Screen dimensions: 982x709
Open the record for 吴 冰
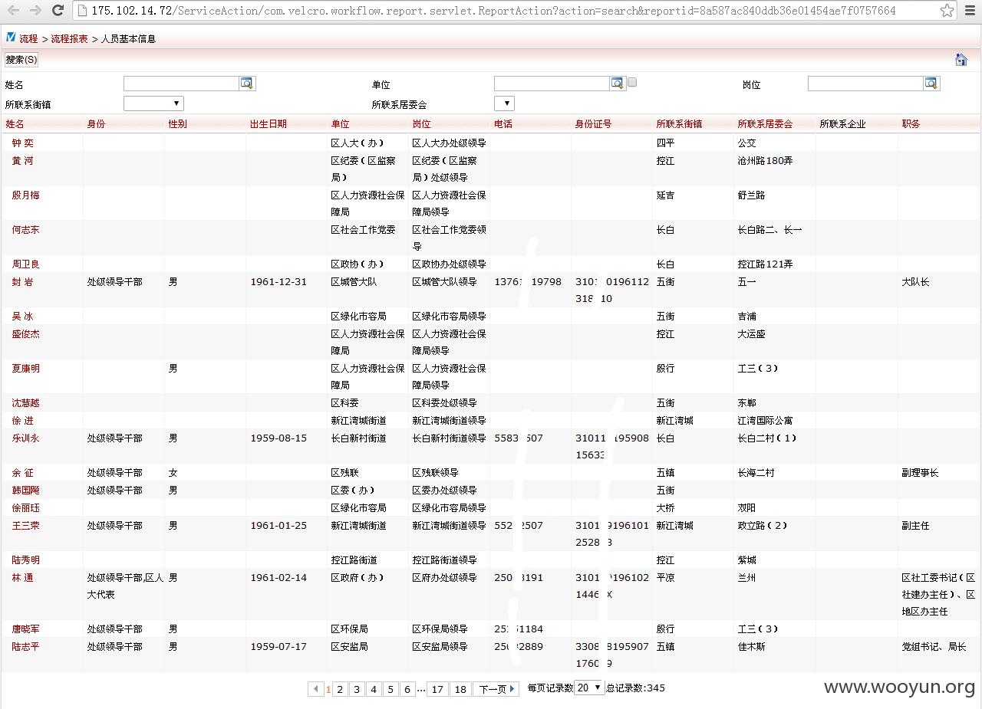click(22, 317)
